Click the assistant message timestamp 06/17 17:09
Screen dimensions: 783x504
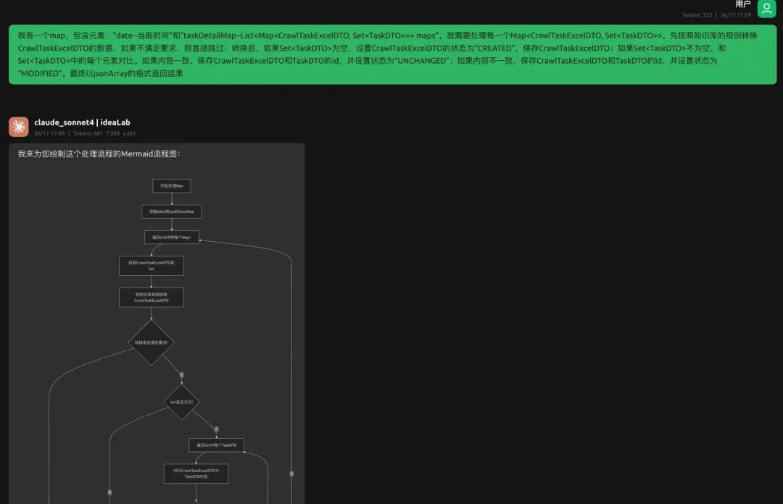[49, 133]
